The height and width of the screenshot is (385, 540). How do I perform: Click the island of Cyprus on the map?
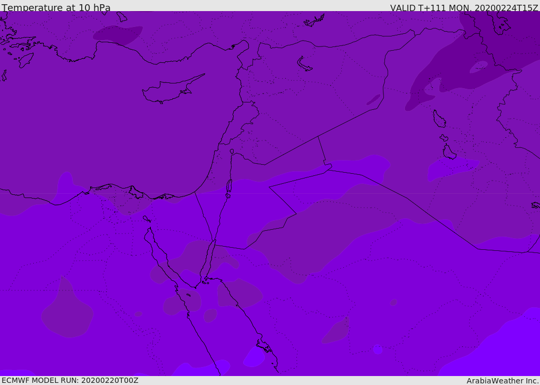click(172, 90)
